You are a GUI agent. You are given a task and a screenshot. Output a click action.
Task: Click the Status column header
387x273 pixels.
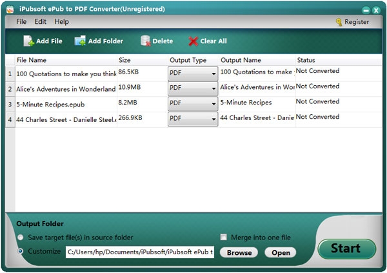(x=339, y=60)
